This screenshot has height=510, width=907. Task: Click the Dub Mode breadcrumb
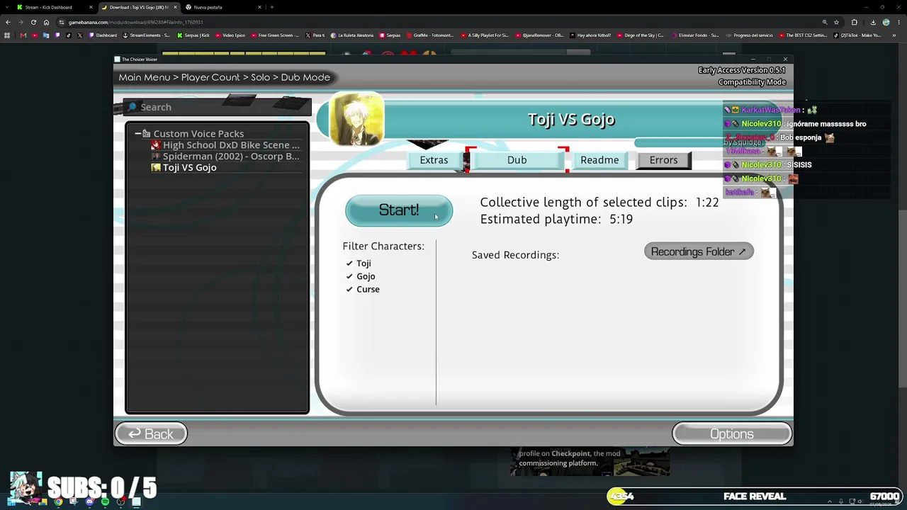coord(305,77)
